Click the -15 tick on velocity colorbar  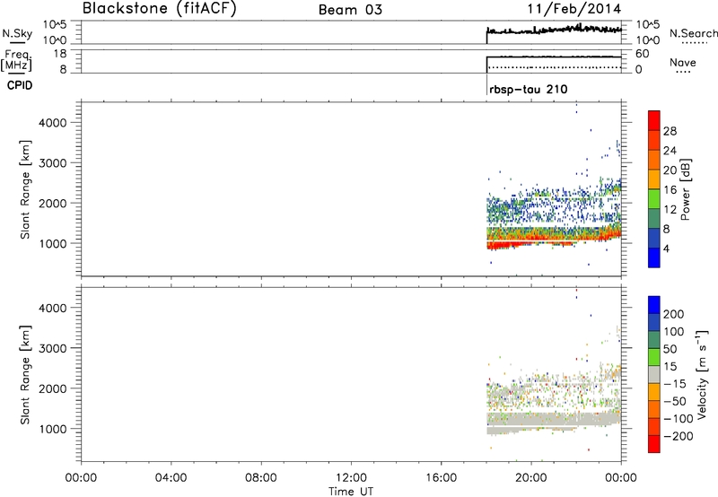click(x=675, y=384)
